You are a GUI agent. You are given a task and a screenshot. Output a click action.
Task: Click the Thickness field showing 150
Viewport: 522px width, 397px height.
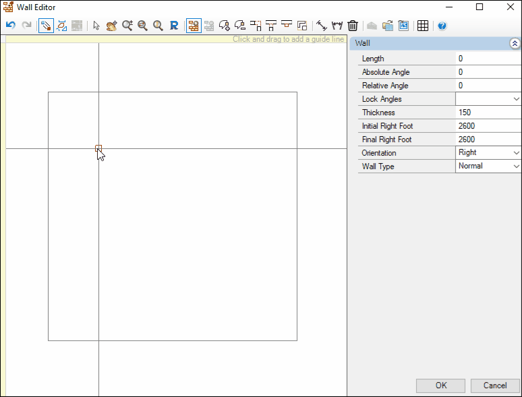pyautogui.click(x=488, y=113)
